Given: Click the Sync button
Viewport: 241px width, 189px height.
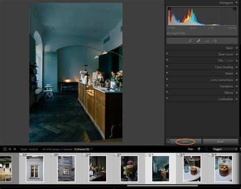Looking at the screenshot, I should tap(186, 141).
